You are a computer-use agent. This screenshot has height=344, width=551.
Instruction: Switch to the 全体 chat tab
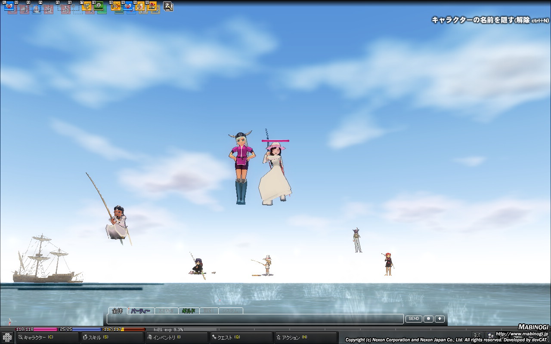(x=118, y=311)
